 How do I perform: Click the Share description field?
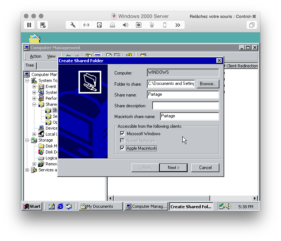click(185, 105)
